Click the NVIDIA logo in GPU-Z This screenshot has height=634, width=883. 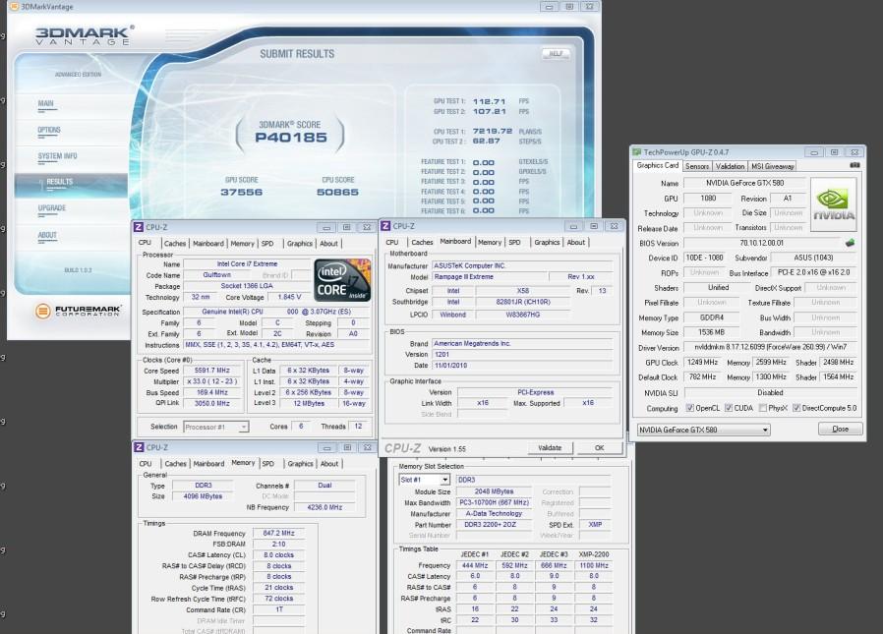(834, 204)
